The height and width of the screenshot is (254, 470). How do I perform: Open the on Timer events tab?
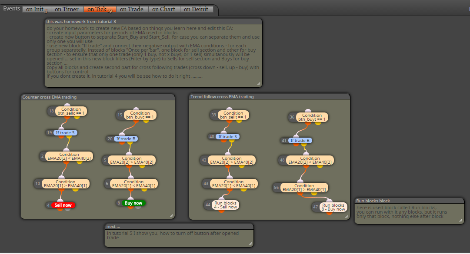tap(67, 9)
